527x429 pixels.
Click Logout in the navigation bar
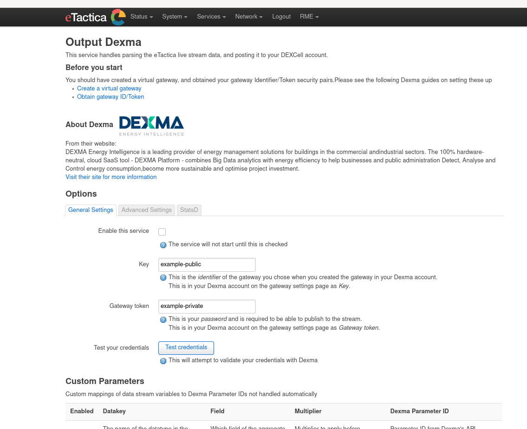[281, 16]
